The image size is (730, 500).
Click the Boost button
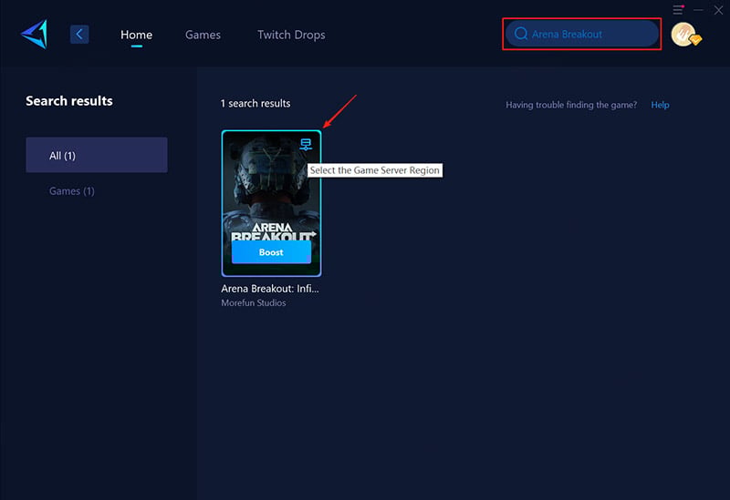click(x=271, y=252)
